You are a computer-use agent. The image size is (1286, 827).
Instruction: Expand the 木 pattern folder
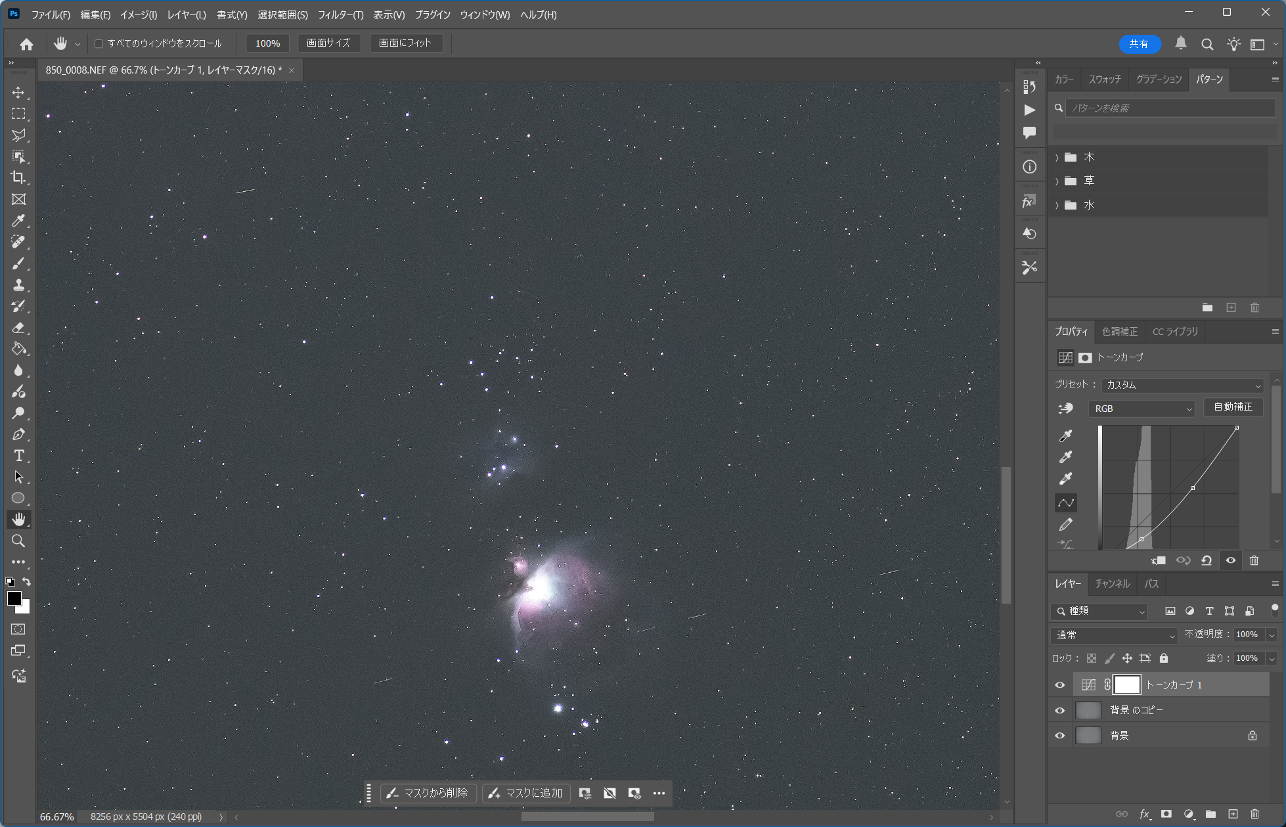point(1057,158)
